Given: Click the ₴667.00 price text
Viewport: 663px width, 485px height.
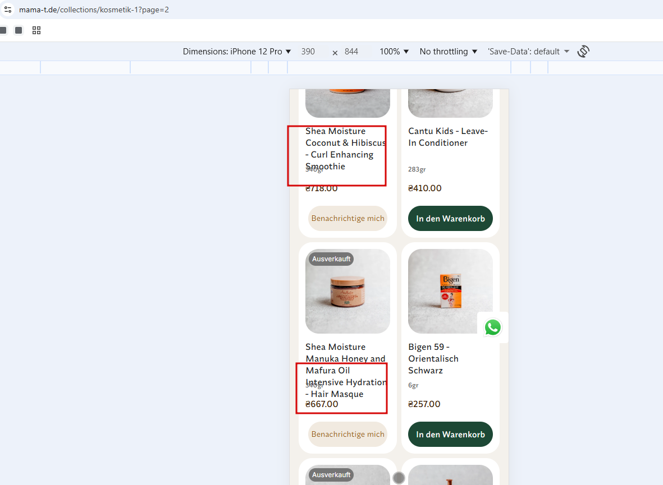Looking at the screenshot, I should click(322, 404).
